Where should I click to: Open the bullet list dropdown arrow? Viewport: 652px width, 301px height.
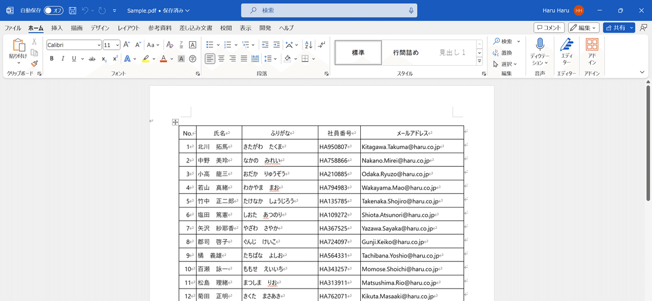click(218, 45)
